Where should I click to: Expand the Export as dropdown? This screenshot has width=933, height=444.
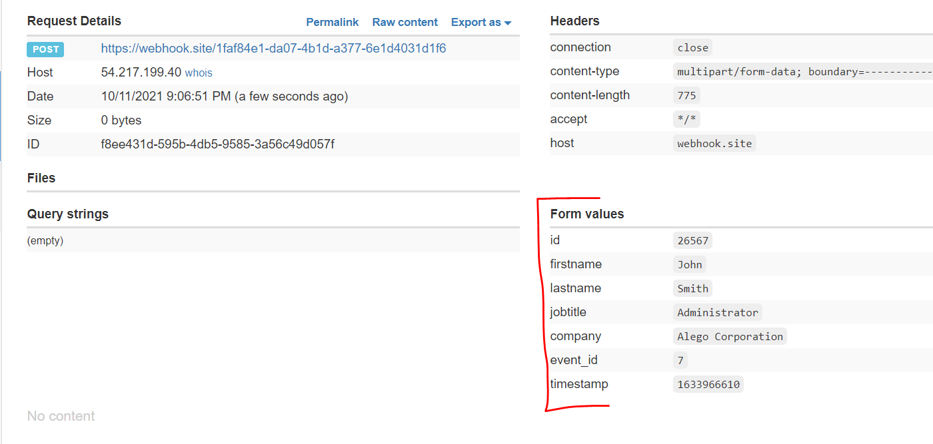pos(480,22)
